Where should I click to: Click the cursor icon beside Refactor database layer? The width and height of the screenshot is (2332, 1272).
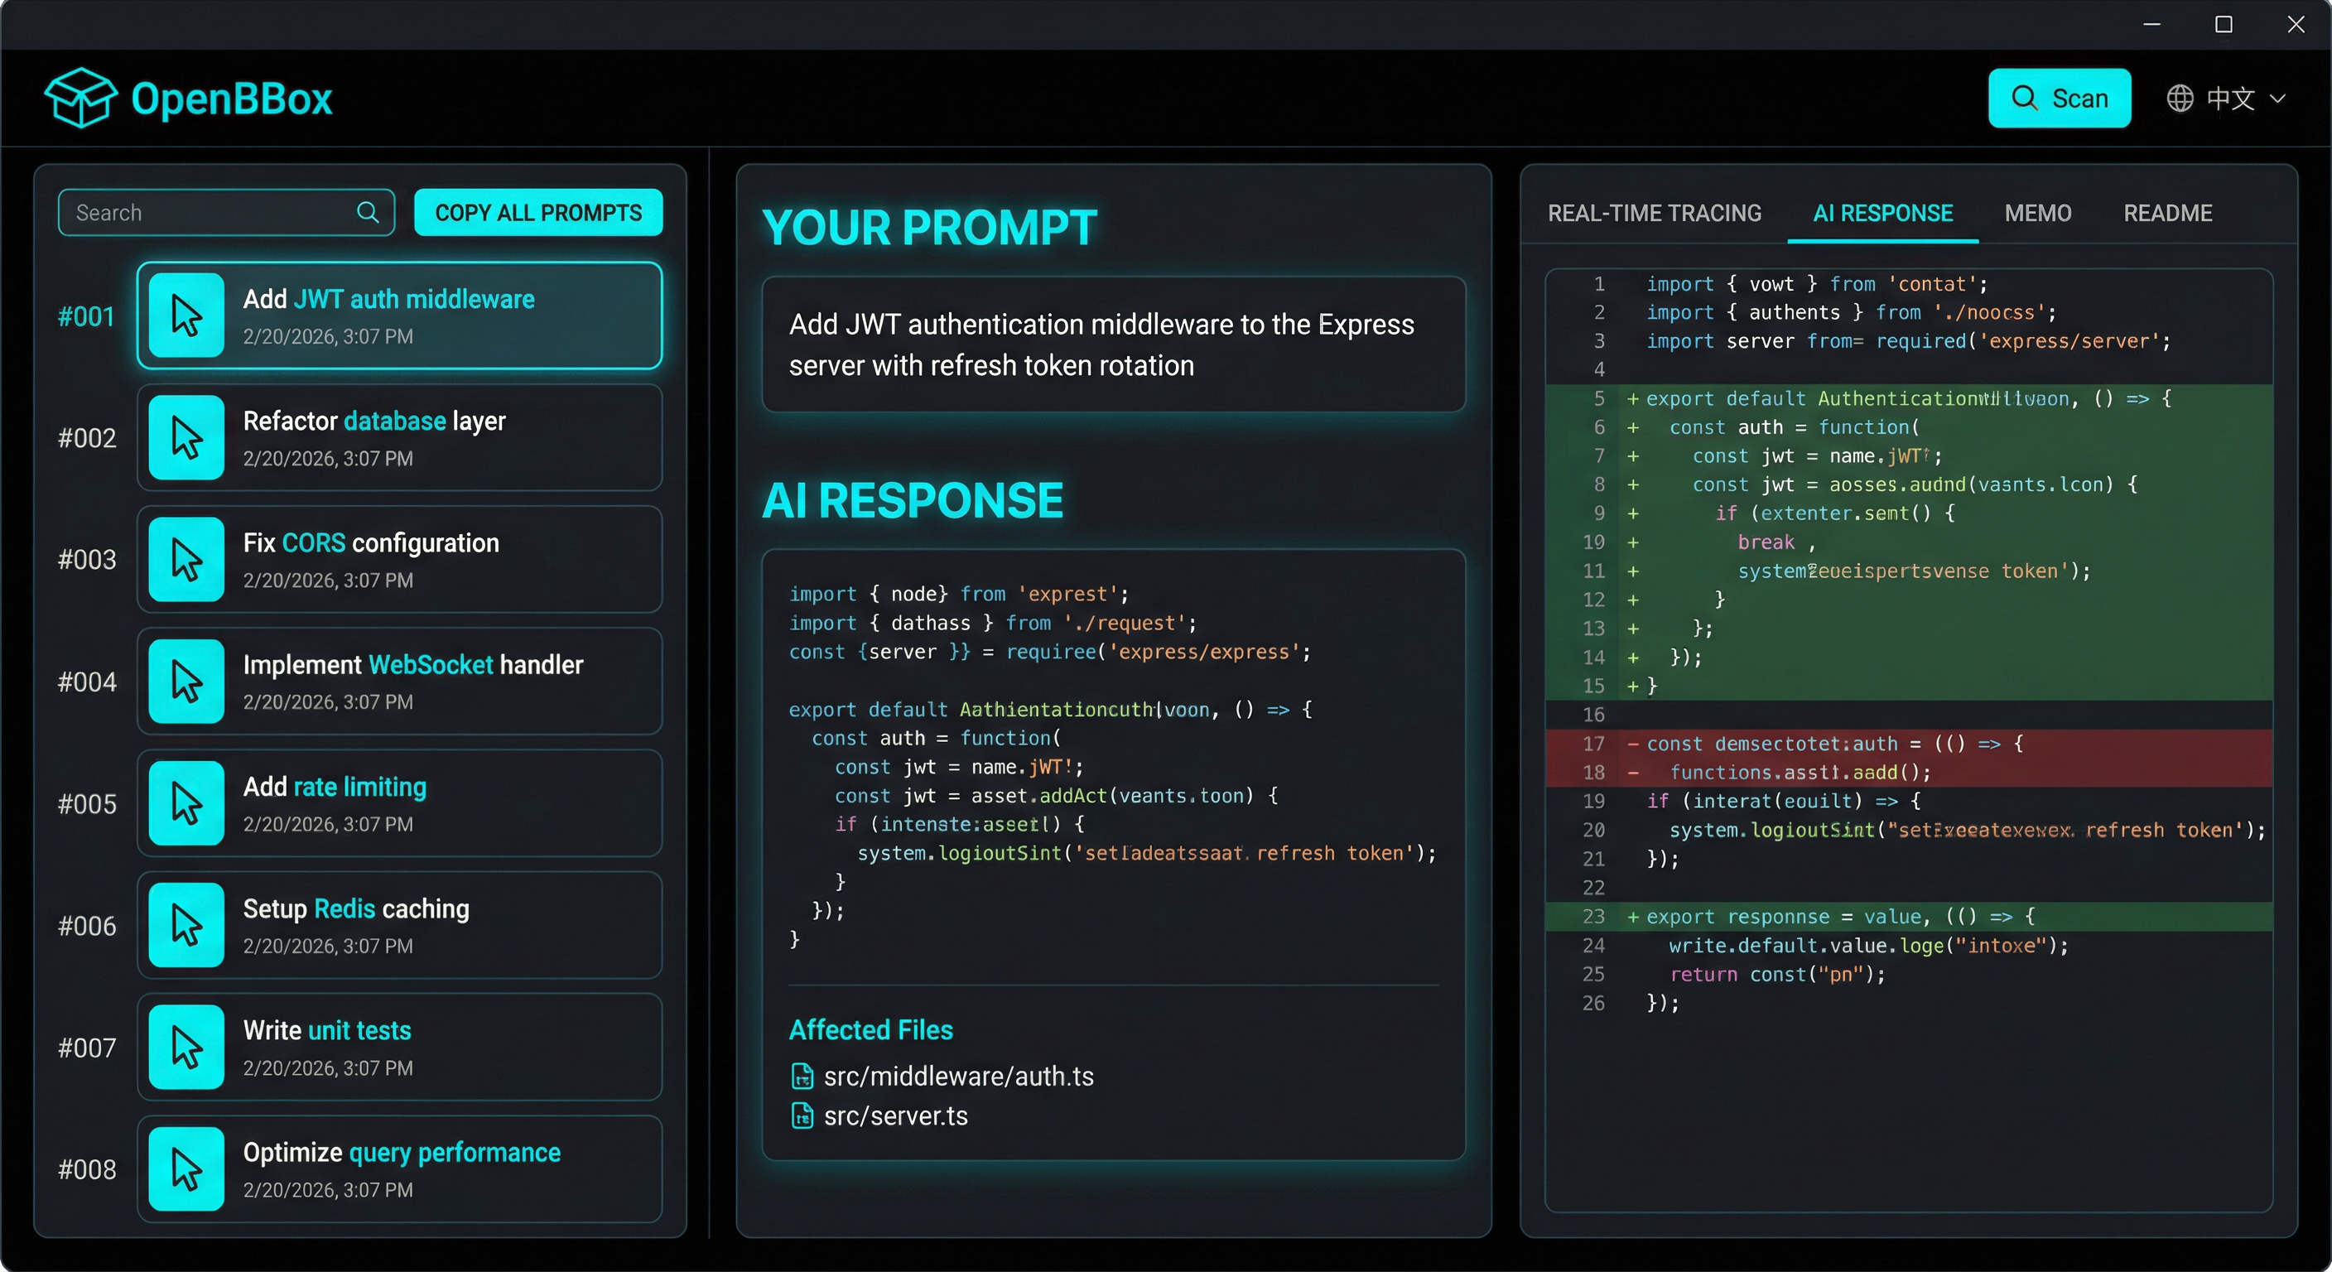185,437
